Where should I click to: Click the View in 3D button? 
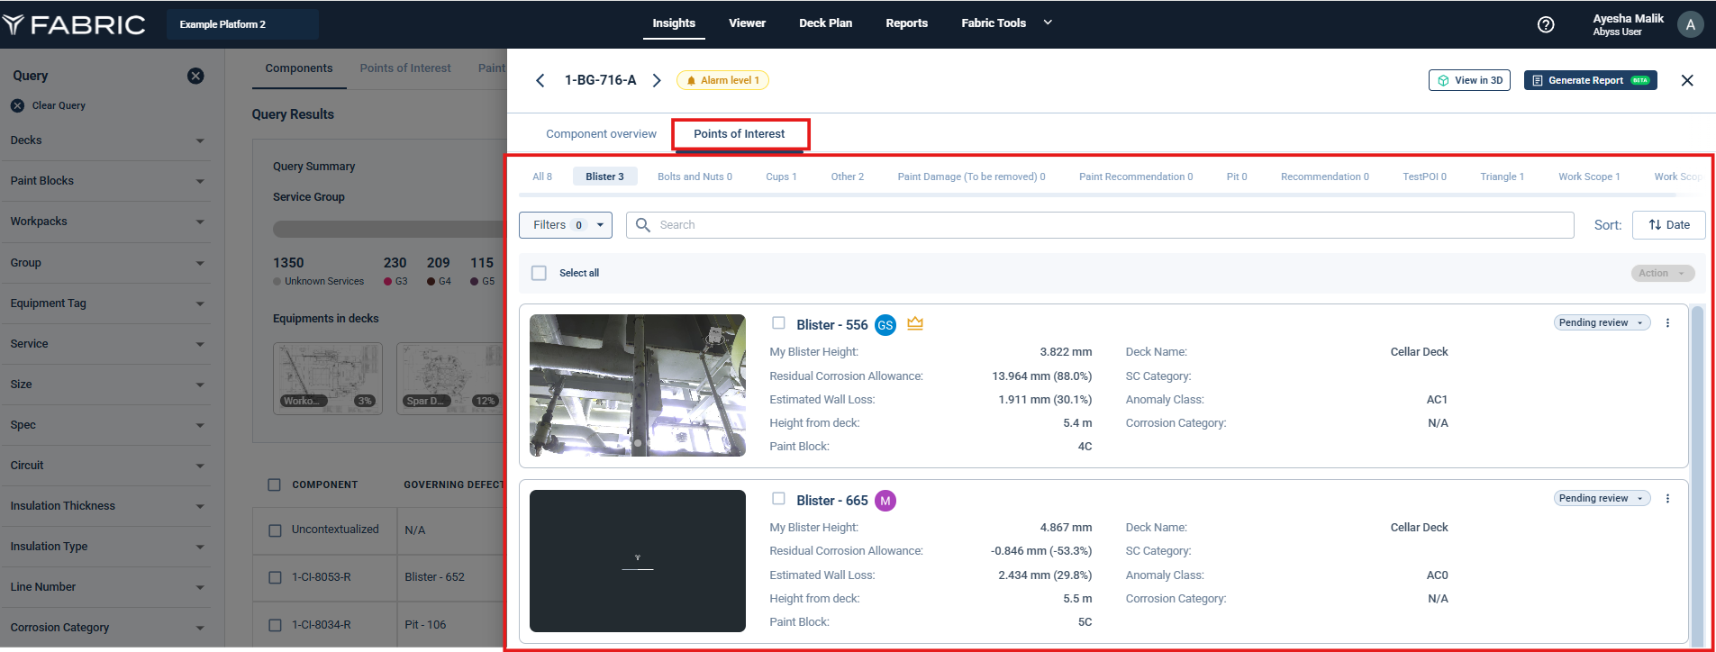1469,80
